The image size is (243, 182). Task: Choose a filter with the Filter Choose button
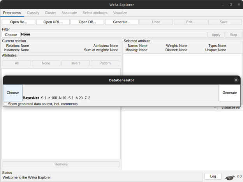pos(11,35)
